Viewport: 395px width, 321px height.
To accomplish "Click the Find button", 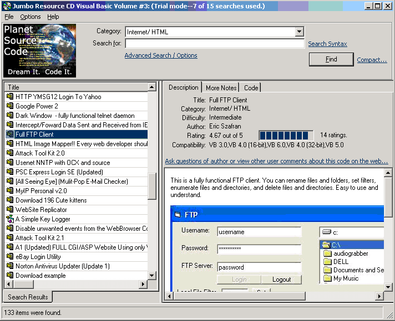I will [331, 59].
